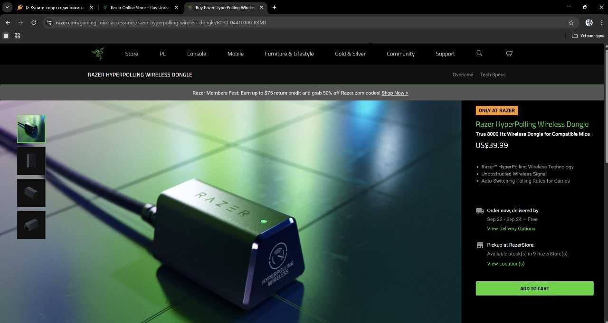Reload the current page
The width and height of the screenshot is (608, 323).
(34, 22)
